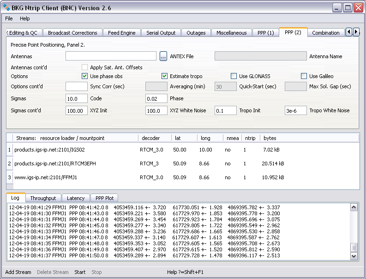Open the Help menu
Image resolution: width=366 pixels, height=279 pixels.
pyautogui.click(x=24, y=18)
